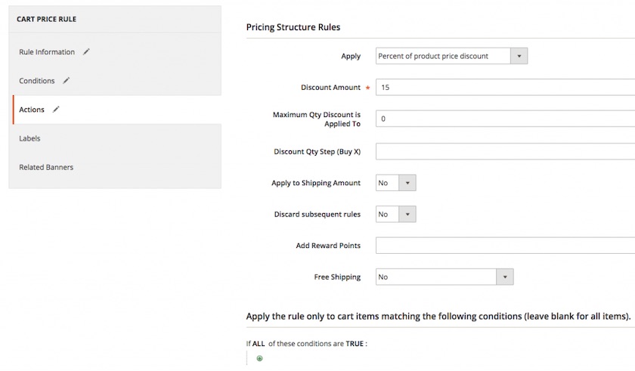The image size is (635, 371).
Task: Click the Add Reward Points field
Action: [x=506, y=245]
